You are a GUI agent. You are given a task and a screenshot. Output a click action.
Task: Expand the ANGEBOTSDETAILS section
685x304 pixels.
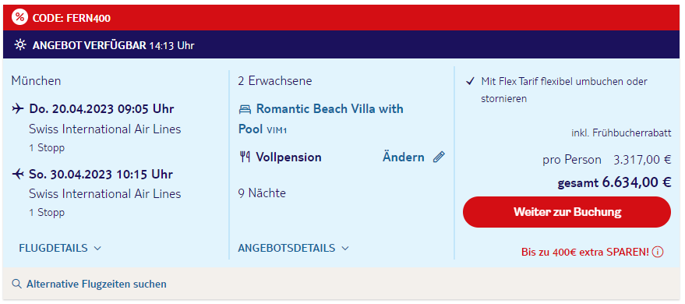(x=294, y=248)
